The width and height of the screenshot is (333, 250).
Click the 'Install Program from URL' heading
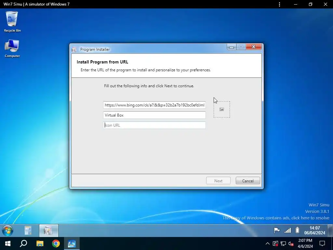[x=102, y=62]
